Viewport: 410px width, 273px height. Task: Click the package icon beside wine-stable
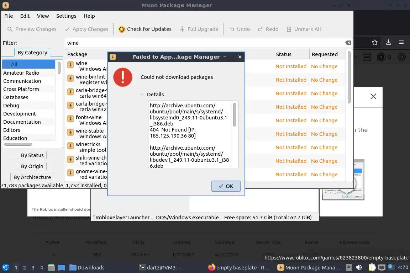(70, 132)
